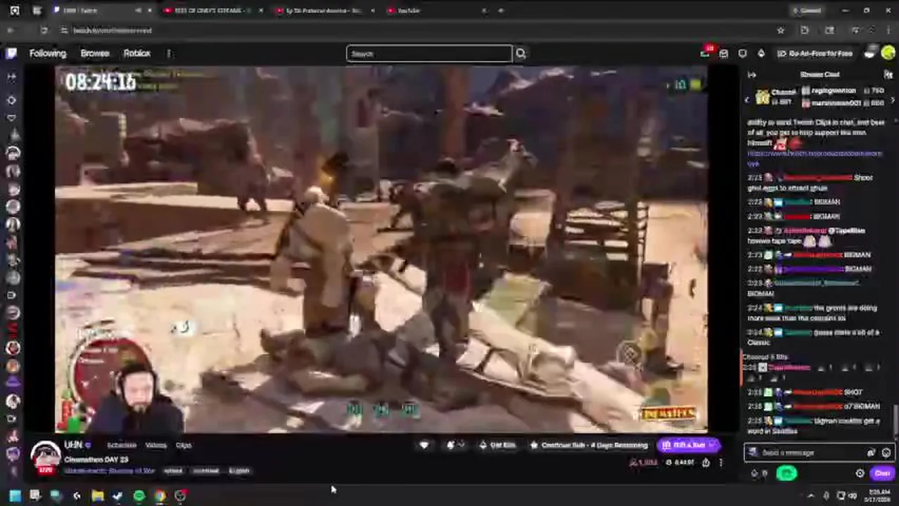899x506 pixels.
Task: Click Continue Sub days remaining button
Action: point(590,445)
